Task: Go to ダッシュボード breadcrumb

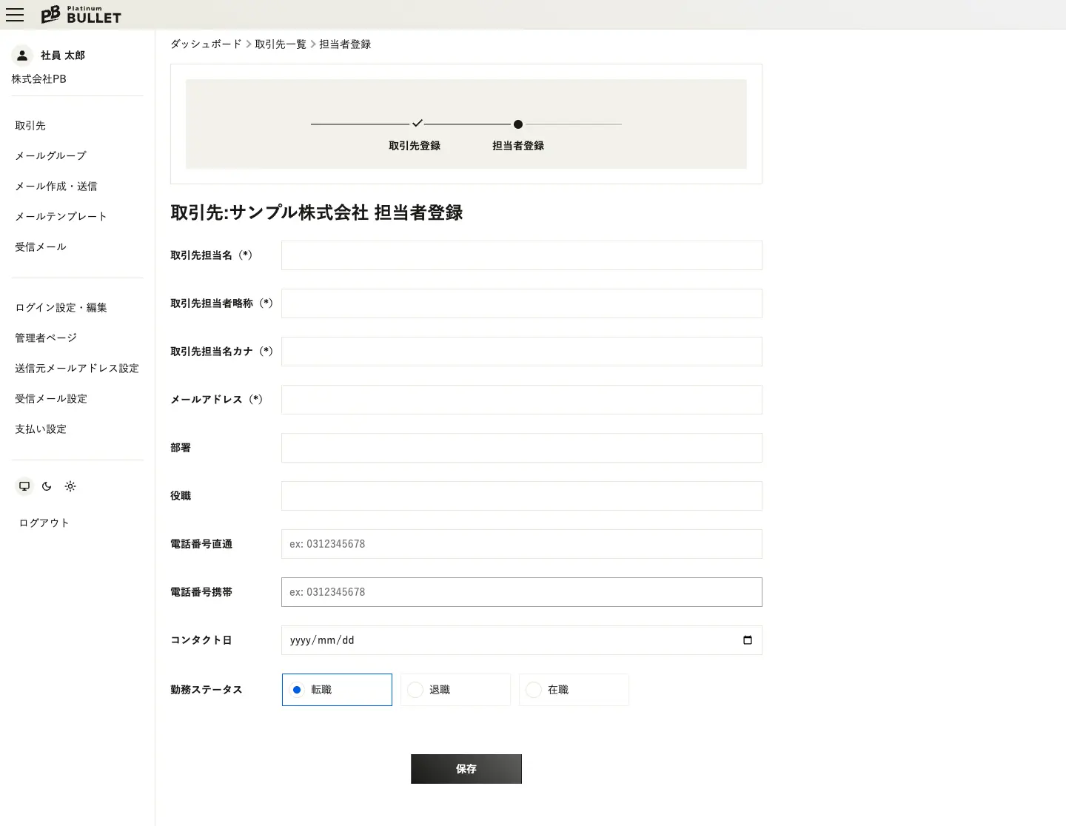Action: point(206,44)
